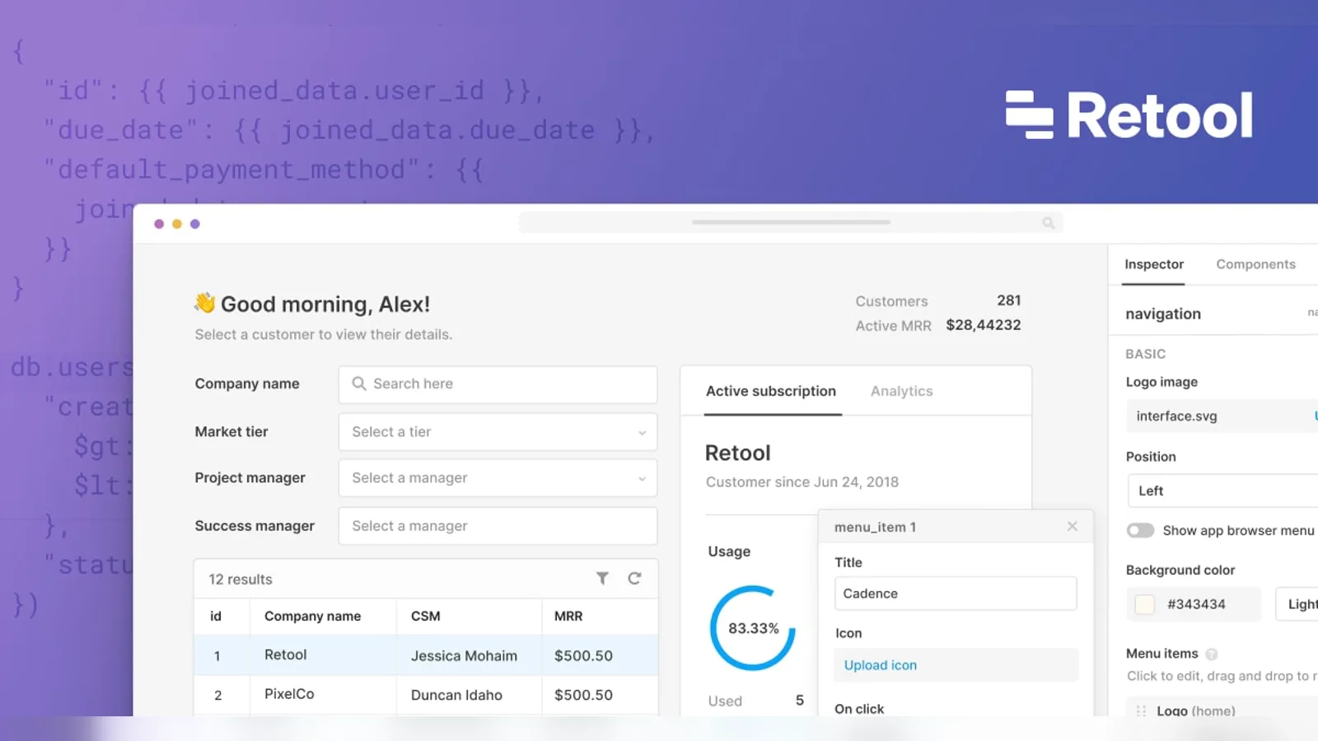Click the Upload icon link
This screenshot has width=1318, height=741.
tap(880, 665)
